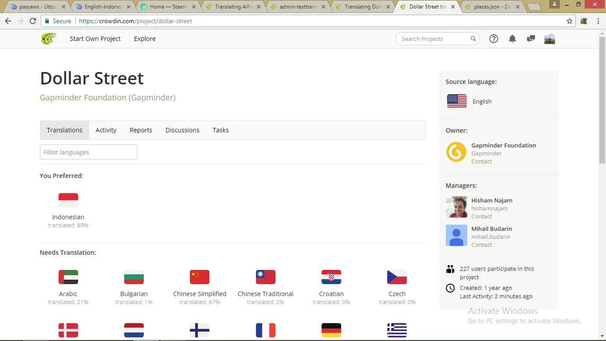Select the Chinese Traditional flag

point(266,277)
